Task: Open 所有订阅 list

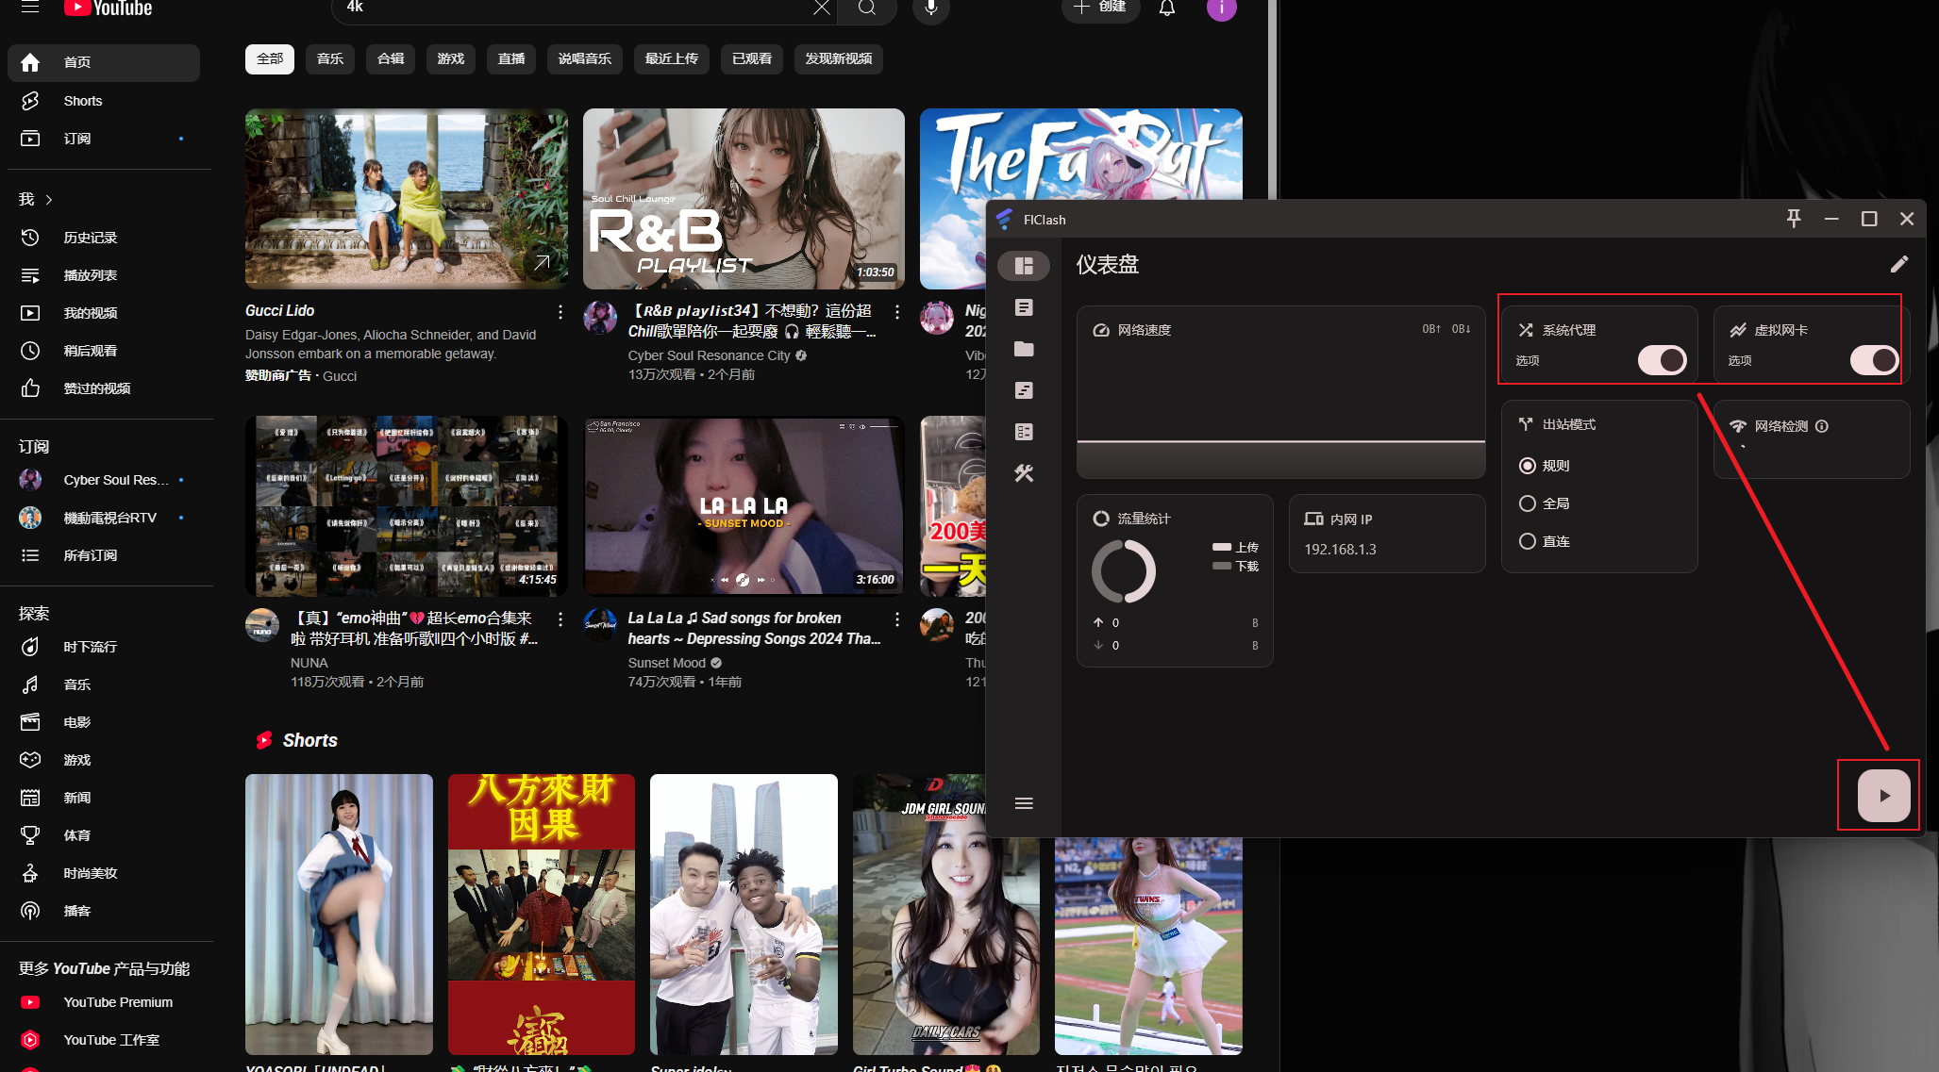Action: coord(104,555)
